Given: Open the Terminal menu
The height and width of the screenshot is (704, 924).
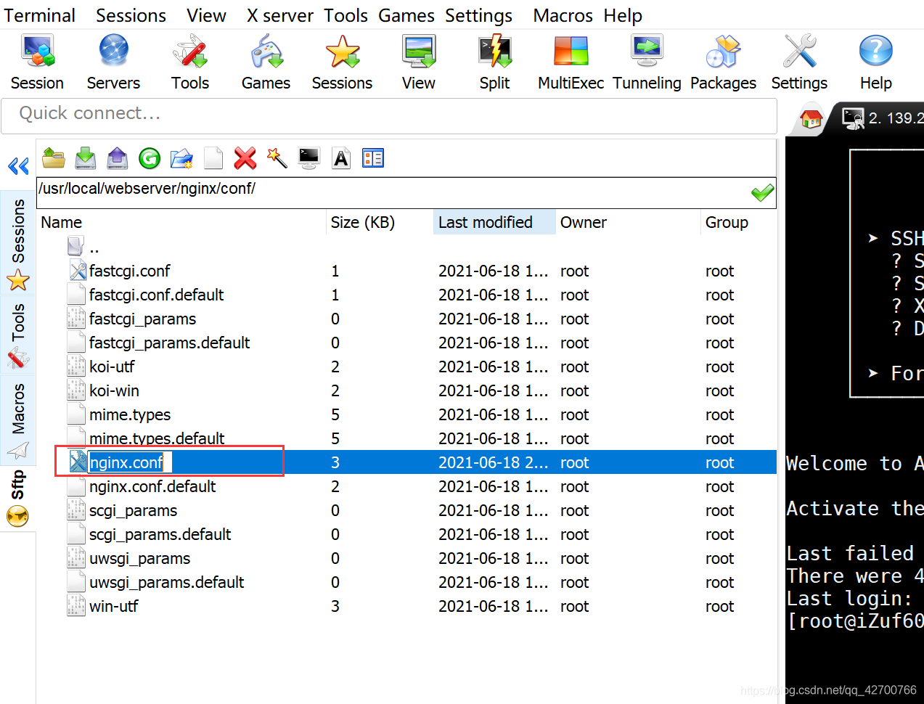Looking at the screenshot, I should [40, 15].
